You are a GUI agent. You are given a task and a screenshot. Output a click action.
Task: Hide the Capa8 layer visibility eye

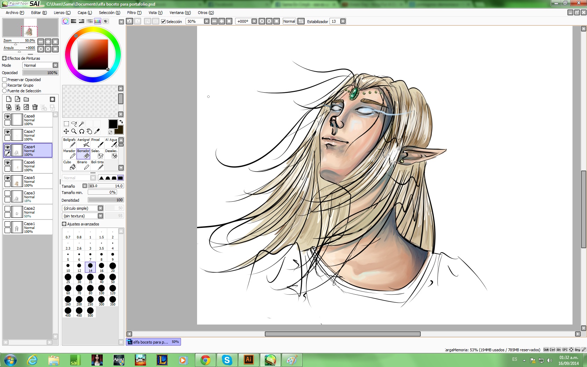point(7,117)
